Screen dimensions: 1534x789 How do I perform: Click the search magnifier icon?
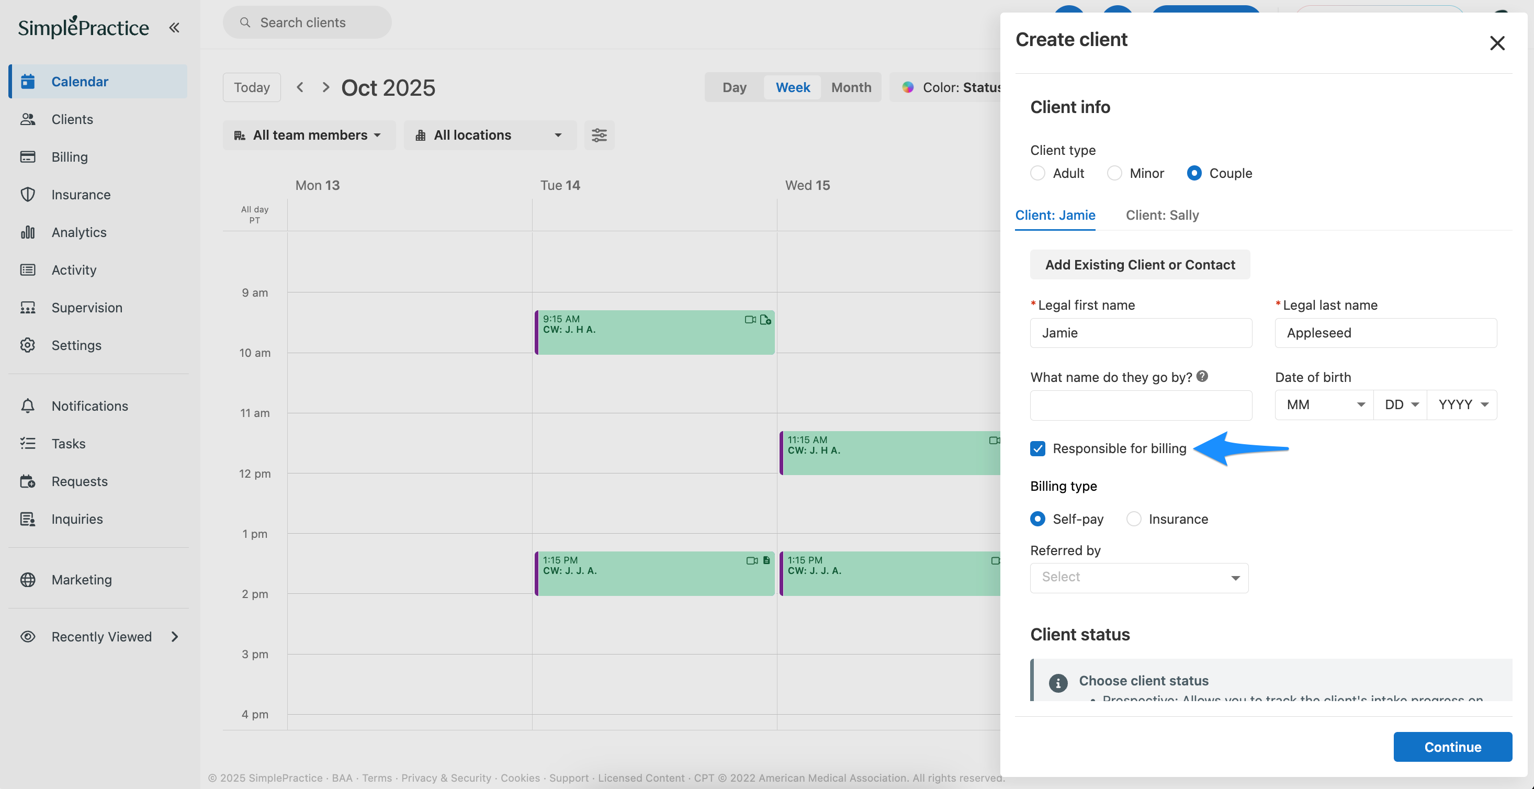(245, 22)
